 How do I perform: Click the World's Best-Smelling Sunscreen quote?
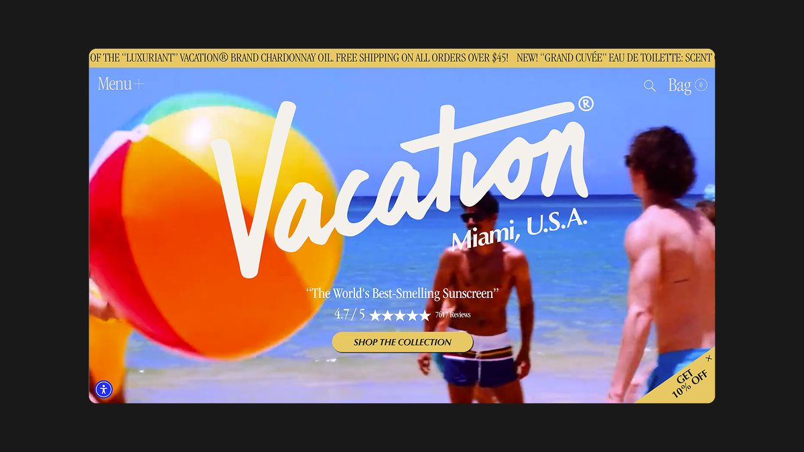pos(403,293)
